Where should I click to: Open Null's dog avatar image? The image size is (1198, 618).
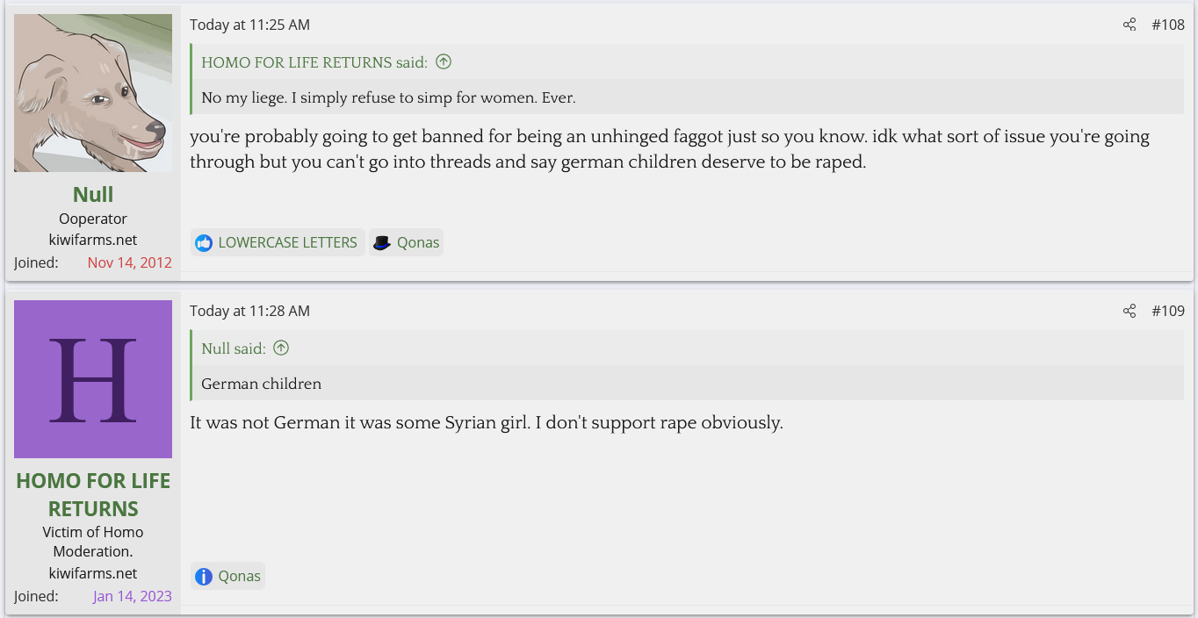pos(93,93)
